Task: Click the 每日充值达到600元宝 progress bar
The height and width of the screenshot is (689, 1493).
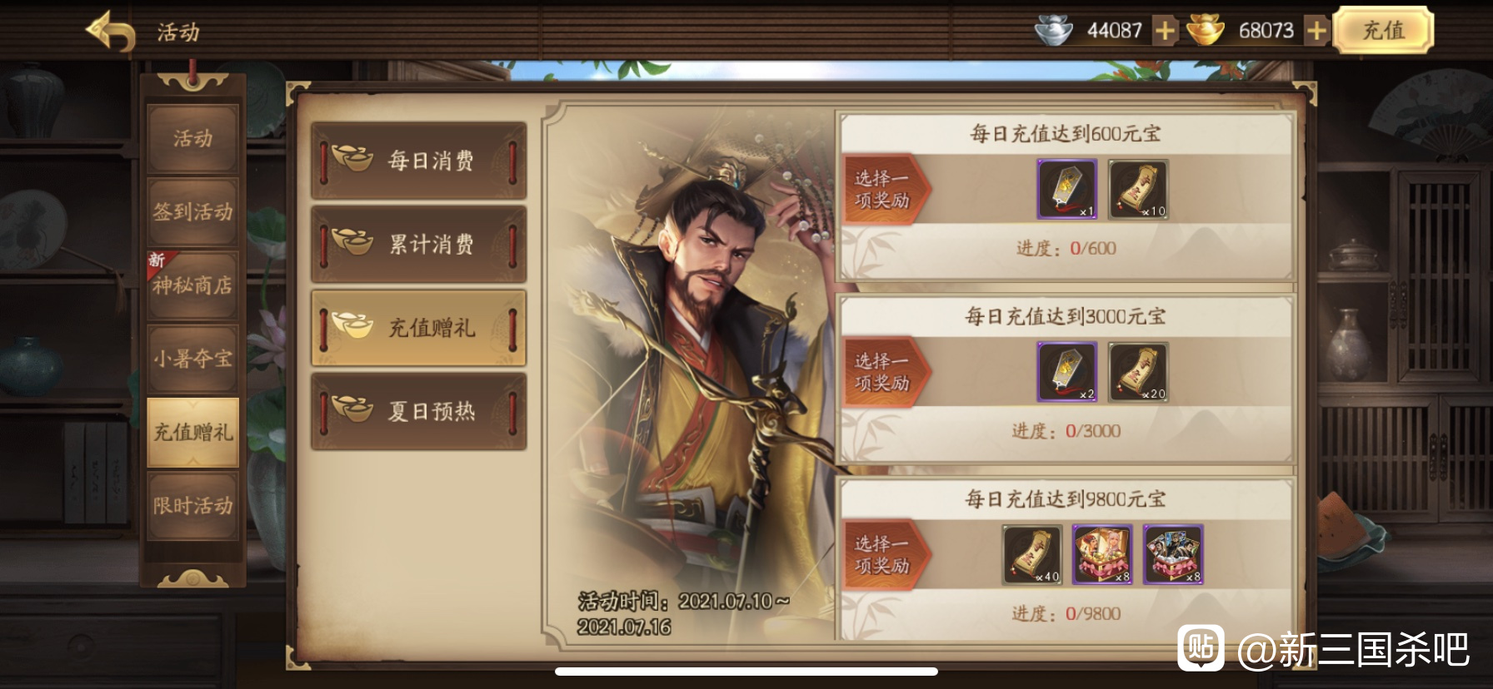Action: 1066,249
